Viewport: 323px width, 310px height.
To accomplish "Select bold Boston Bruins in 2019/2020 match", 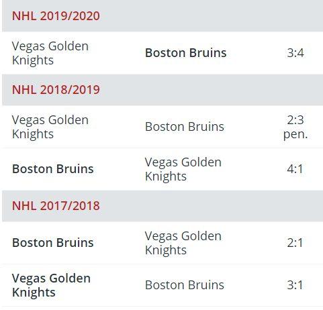I will coord(186,53).
